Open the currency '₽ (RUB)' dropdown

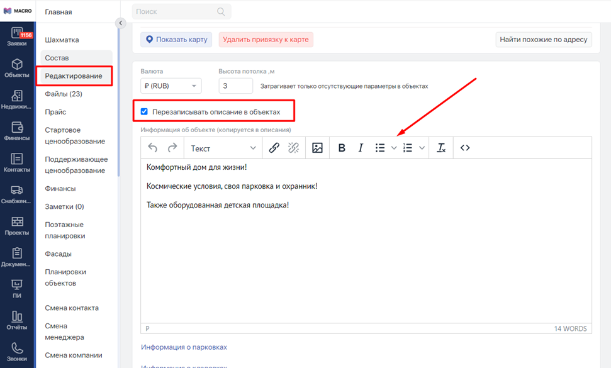pyautogui.click(x=171, y=86)
